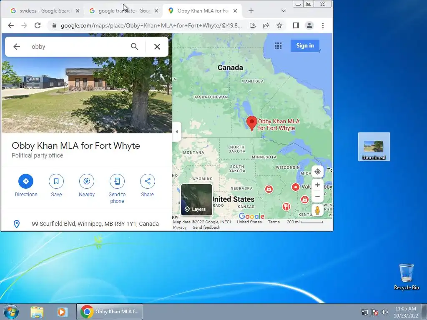The height and width of the screenshot is (320, 427).
Task: Expand the tab search dropdown
Action: (284, 11)
